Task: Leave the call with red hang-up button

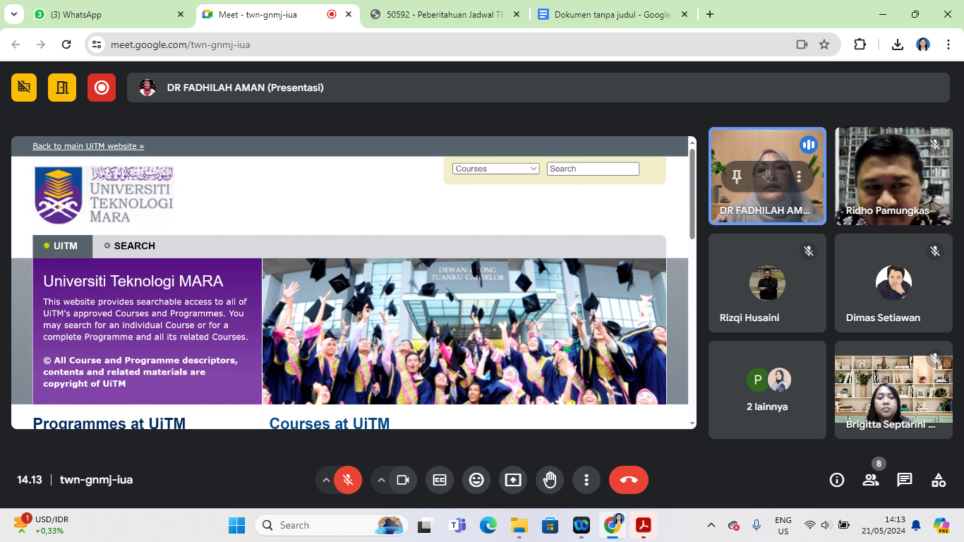Action: 629,480
